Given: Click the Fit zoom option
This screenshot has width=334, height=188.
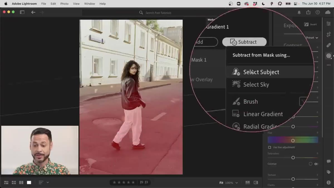Looking at the screenshot, I should point(221,183).
